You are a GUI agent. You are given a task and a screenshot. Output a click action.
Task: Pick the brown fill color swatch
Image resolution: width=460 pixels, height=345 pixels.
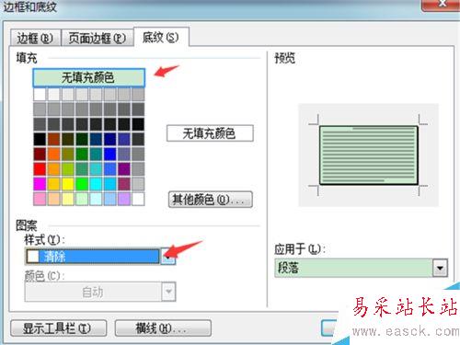tap(53, 139)
